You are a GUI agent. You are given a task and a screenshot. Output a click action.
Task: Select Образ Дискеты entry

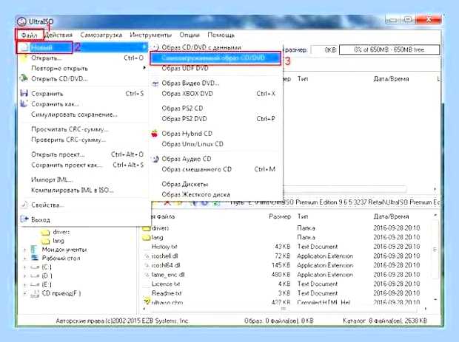pyautogui.click(x=215, y=184)
